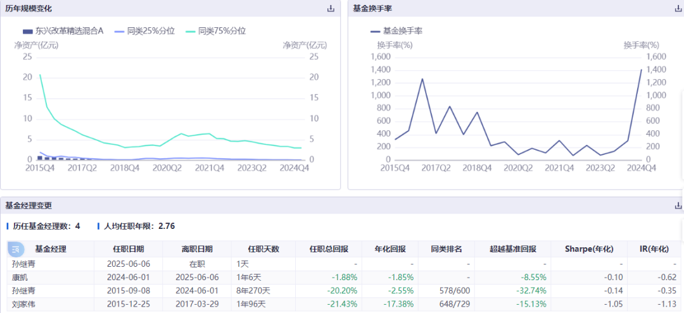684x313 pixels.
Task: Click the 超越基准回报 column header
Action: point(513,249)
